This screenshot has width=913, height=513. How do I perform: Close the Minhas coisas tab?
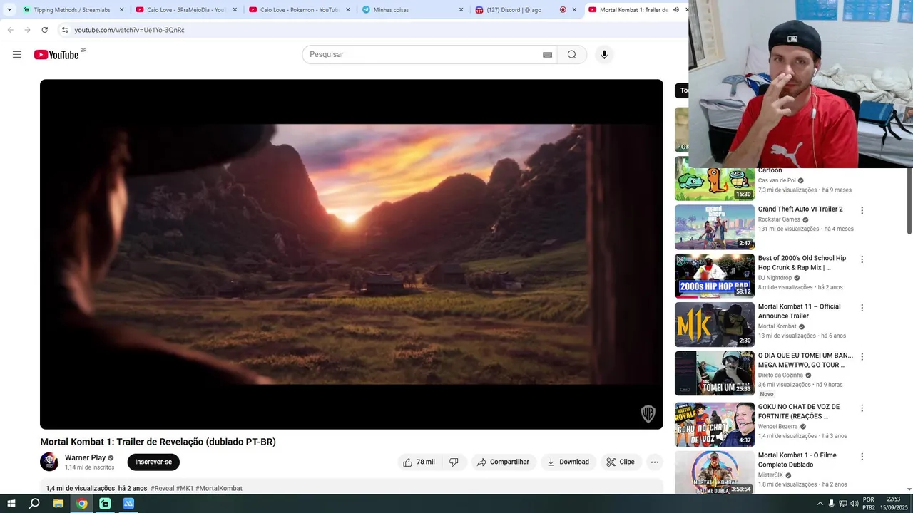(x=461, y=10)
